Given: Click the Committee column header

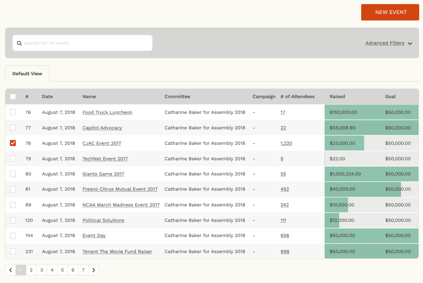Looking at the screenshot, I should (x=177, y=96).
